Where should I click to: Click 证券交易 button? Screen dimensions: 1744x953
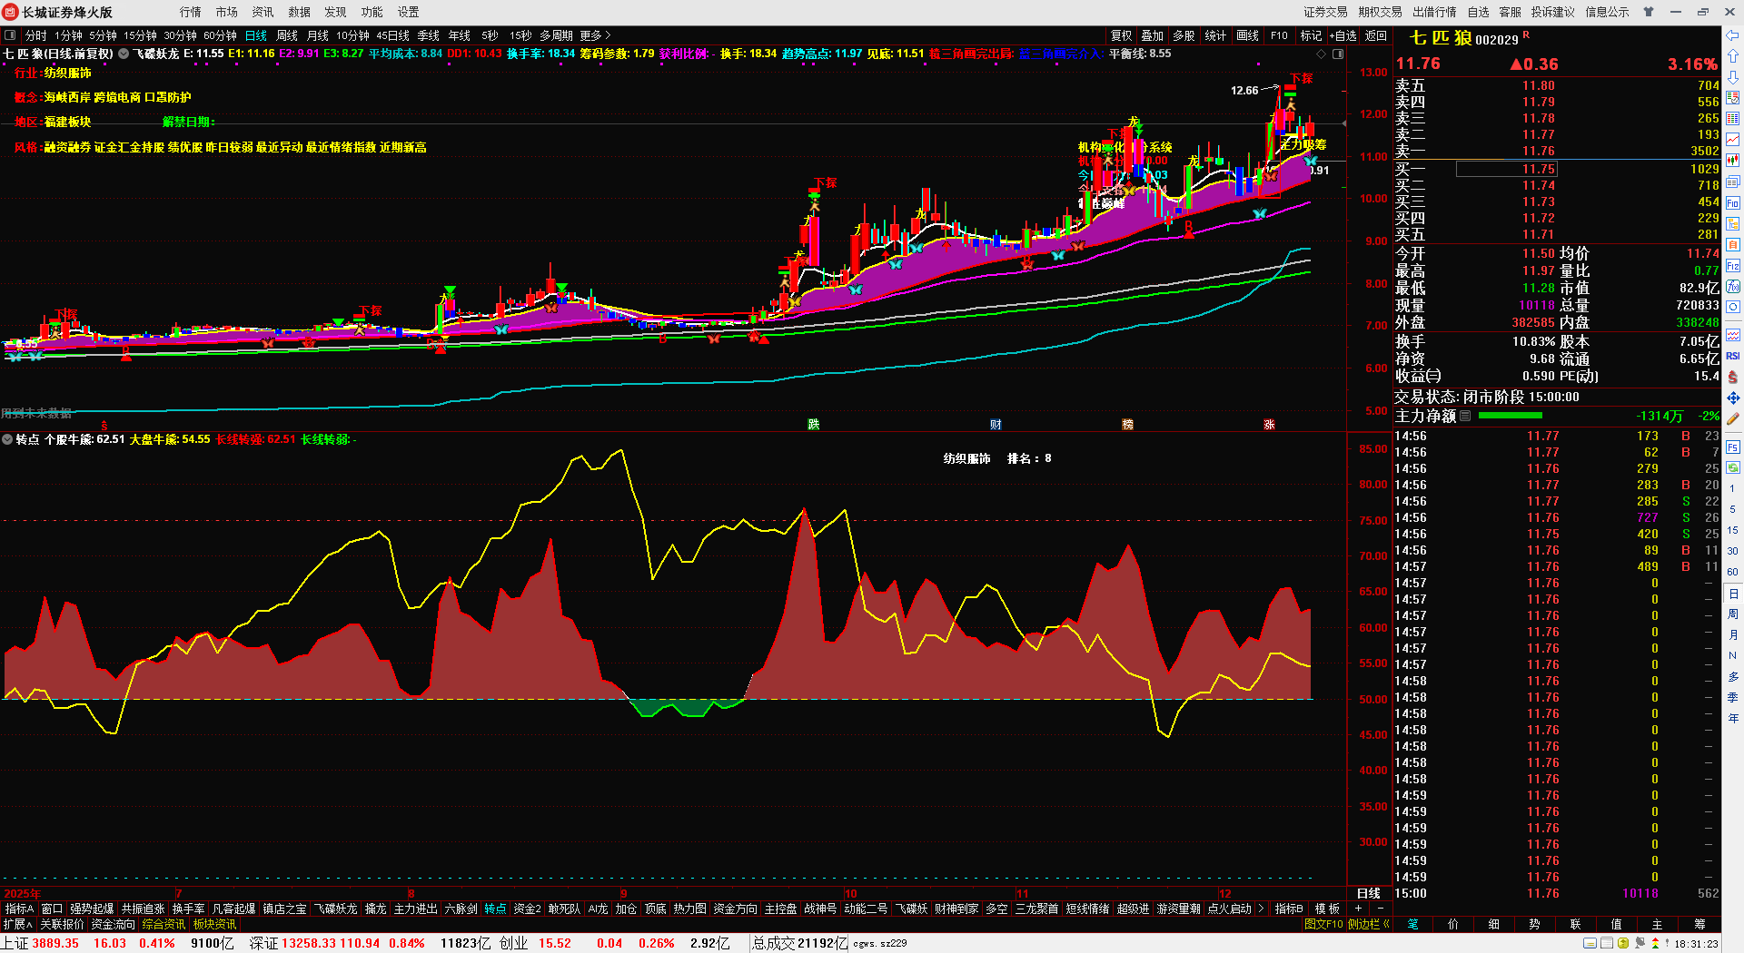click(x=1326, y=12)
